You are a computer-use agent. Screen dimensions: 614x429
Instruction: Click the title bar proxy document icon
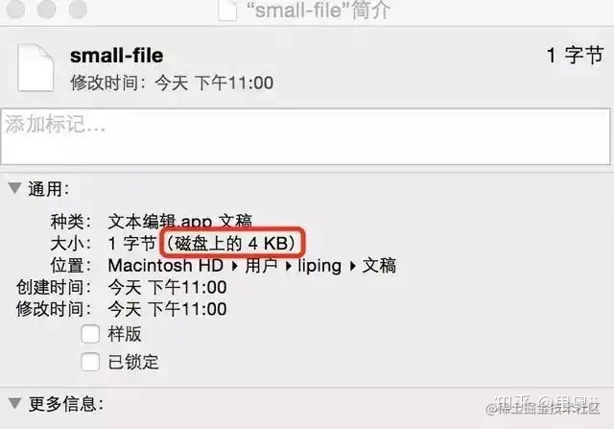point(227,10)
